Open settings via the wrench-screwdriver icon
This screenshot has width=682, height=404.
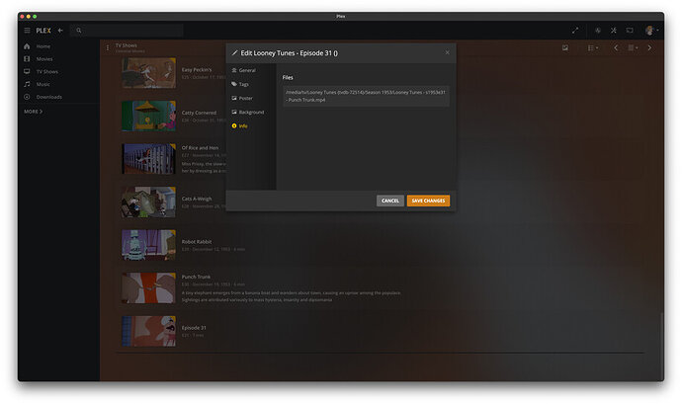pyautogui.click(x=613, y=31)
